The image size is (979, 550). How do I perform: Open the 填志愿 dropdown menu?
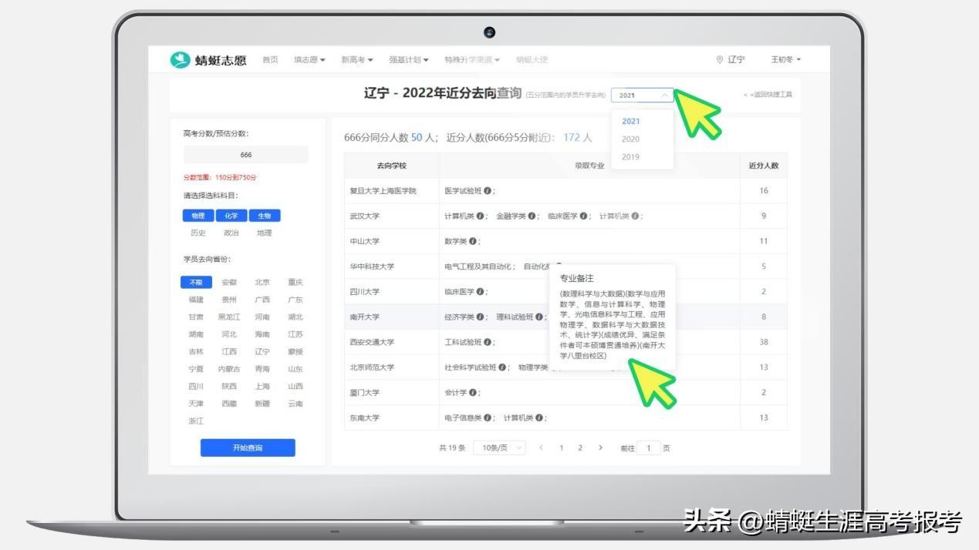click(309, 60)
